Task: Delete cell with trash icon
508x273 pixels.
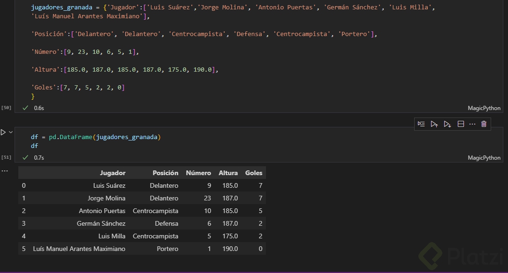Action: click(484, 124)
